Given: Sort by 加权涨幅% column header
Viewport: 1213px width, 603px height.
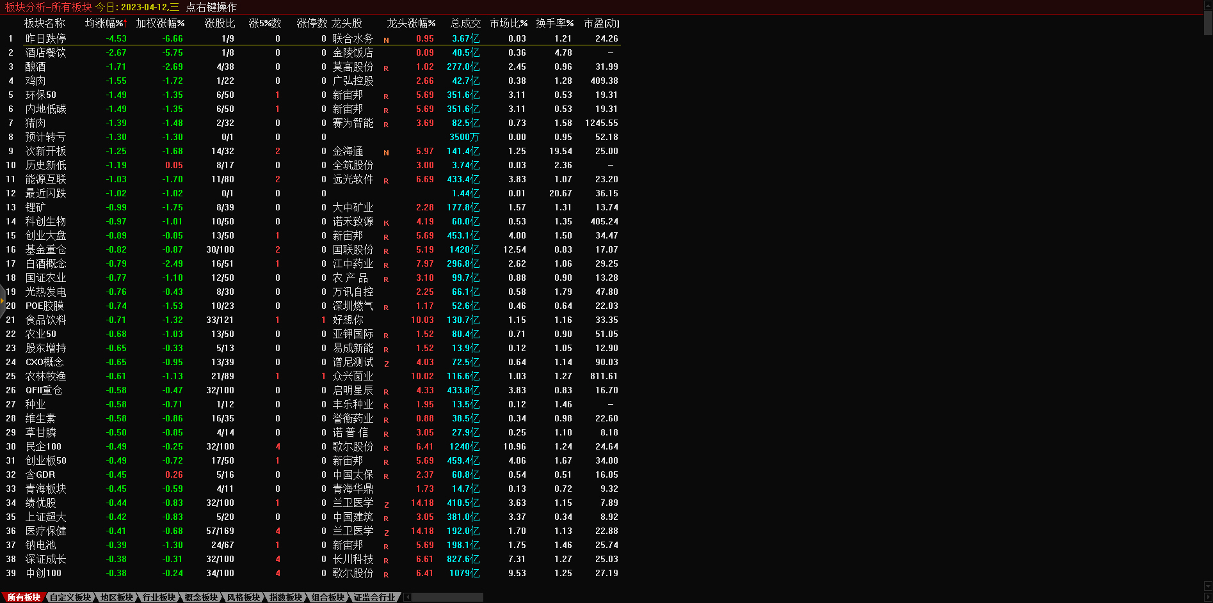Looking at the screenshot, I should pyautogui.click(x=160, y=23).
